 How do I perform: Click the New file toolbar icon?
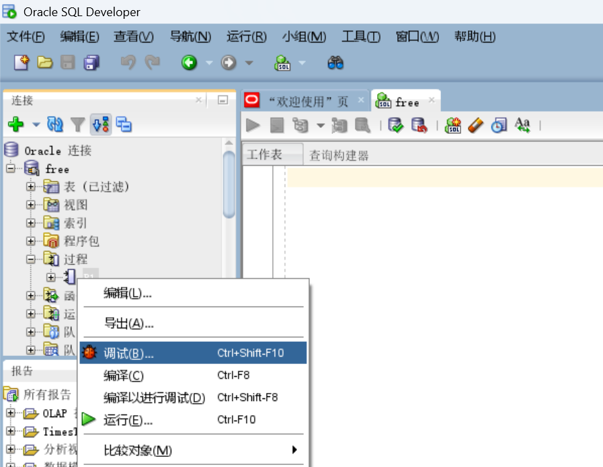(x=22, y=63)
